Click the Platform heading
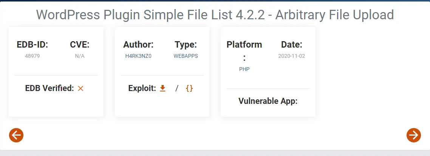 [244, 45]
